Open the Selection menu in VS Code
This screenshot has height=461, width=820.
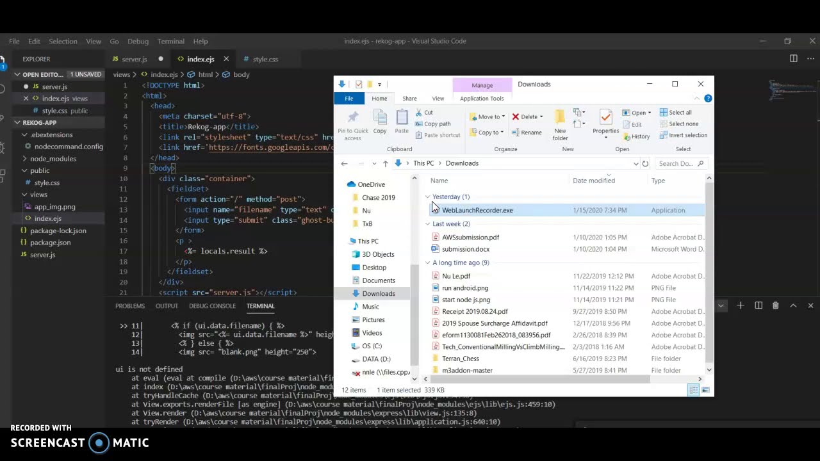[x=63, y=42]
